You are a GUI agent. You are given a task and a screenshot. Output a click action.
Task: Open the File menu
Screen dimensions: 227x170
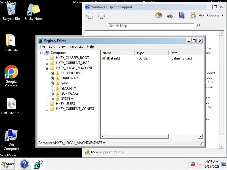click(x=42, y=46)
